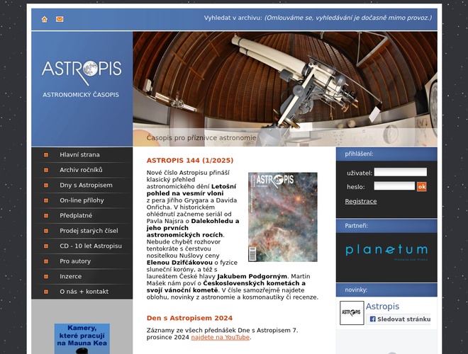The width and height of the screenshot is (468, 354).
Task: Click the heslo password input field
Action: [394, 186]
